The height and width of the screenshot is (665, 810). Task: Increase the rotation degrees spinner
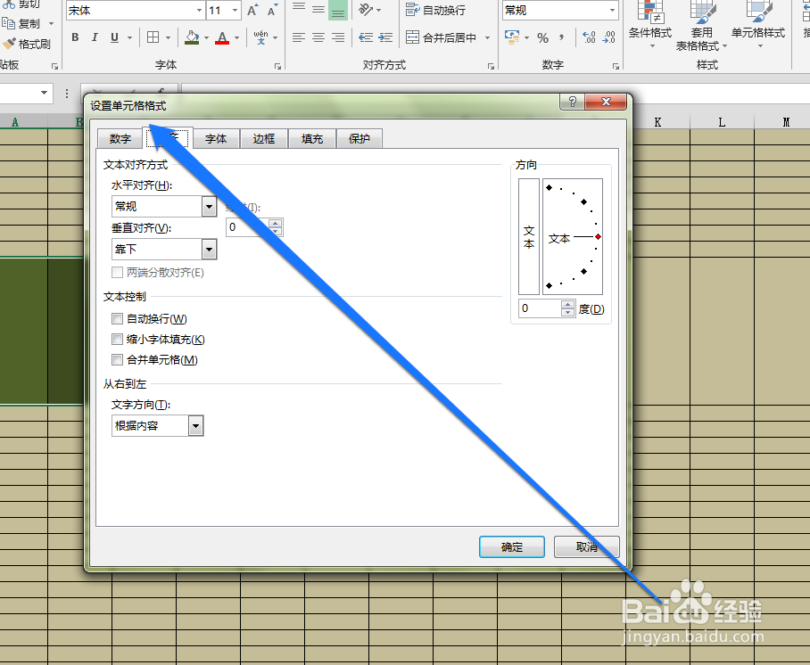(569, 305)
